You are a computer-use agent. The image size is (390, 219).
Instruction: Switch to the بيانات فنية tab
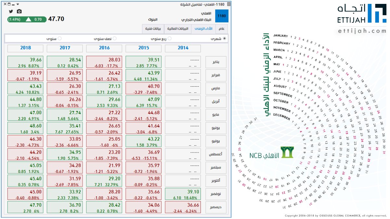coord(153,29)
